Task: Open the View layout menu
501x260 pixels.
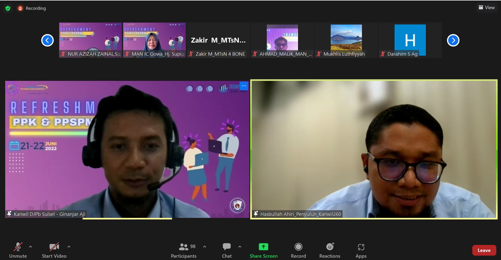Action: click(x=487, y=8)
